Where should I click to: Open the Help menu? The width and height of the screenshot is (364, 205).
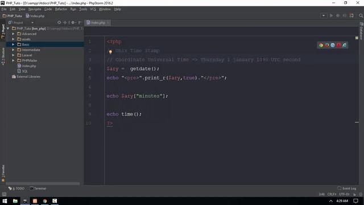tap(118, 9)
